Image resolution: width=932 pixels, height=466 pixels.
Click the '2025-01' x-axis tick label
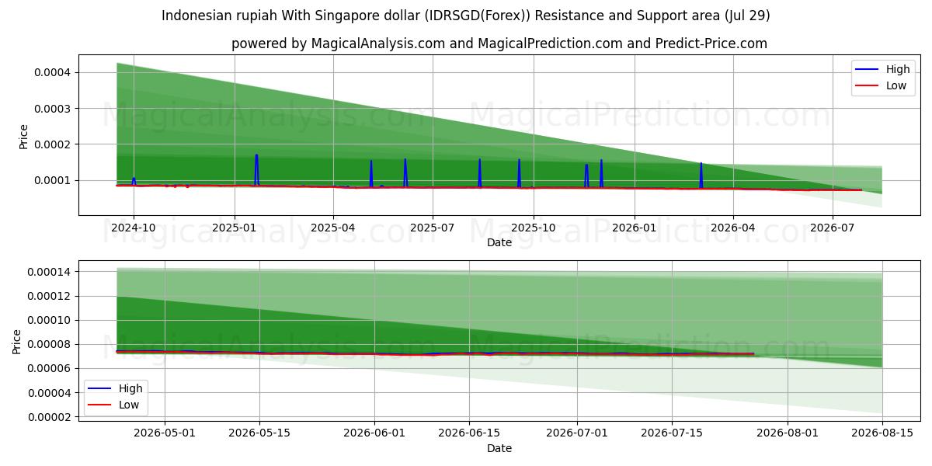[234, 228]
